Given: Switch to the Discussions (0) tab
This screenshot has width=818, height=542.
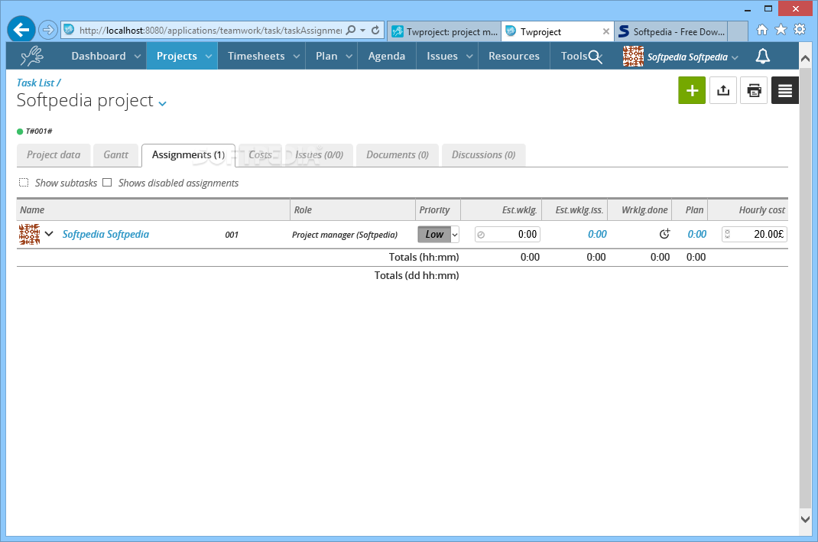Looking at the screenshot, I should pos(484,155).
